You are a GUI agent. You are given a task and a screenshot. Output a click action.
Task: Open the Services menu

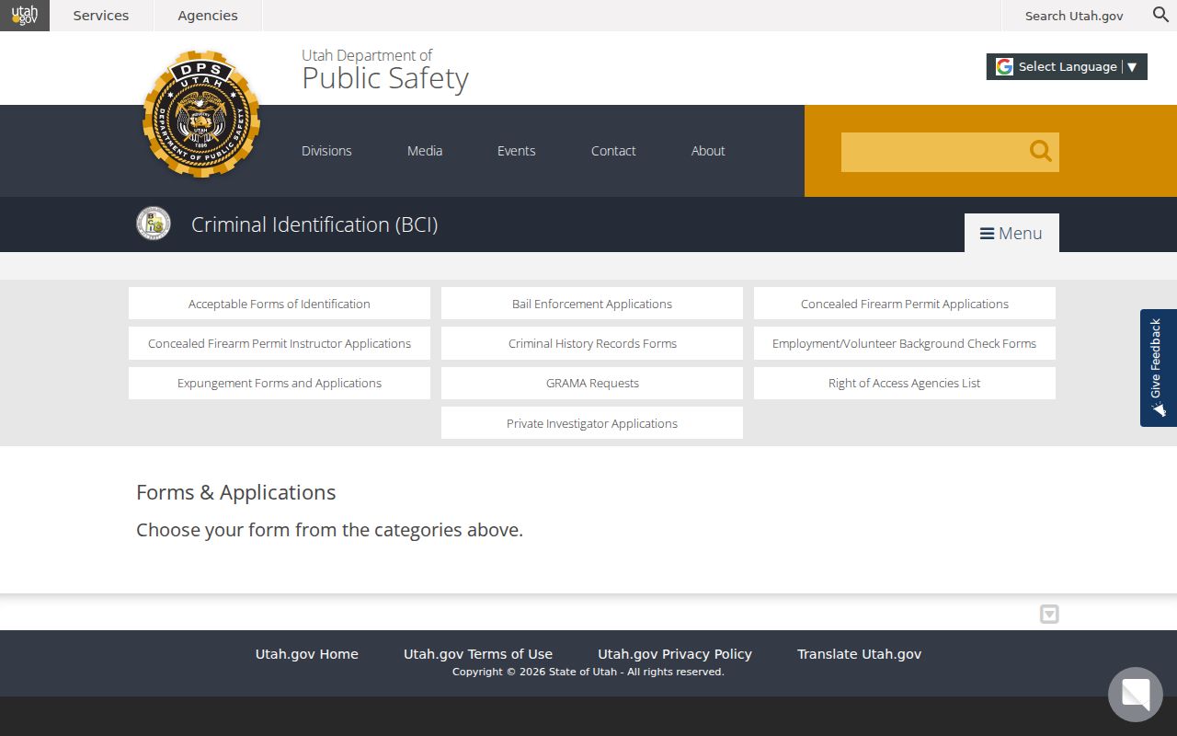[x=101, y=16]
